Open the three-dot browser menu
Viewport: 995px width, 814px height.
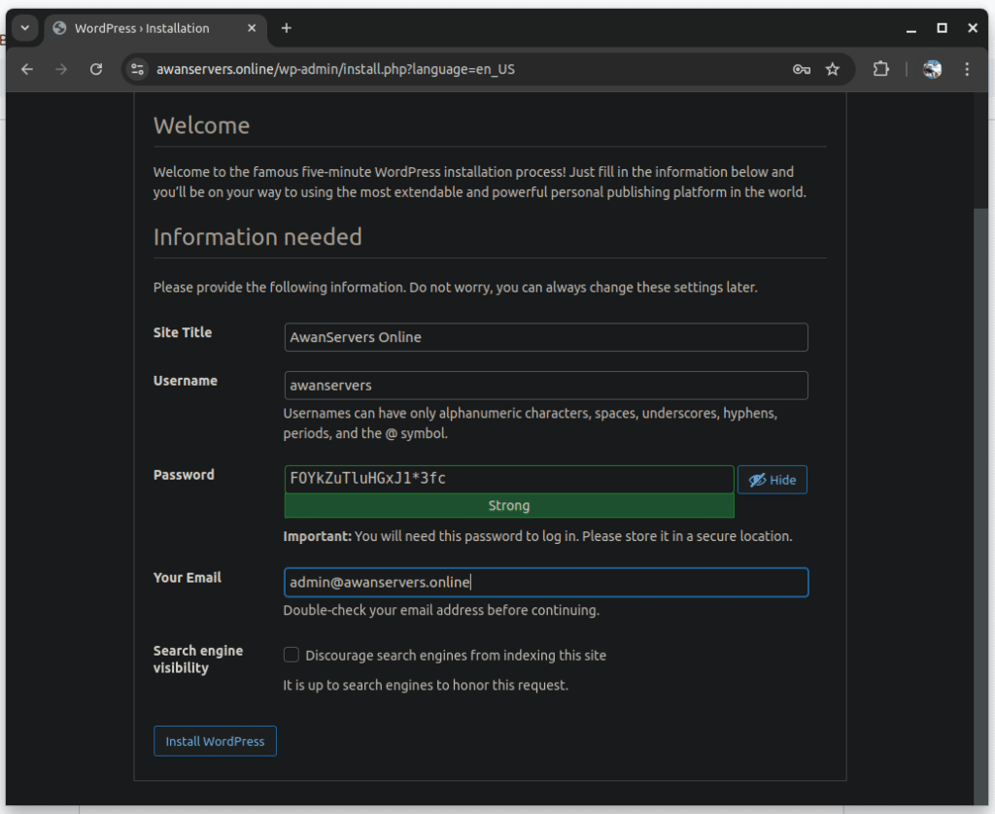[x=967, y=69]
